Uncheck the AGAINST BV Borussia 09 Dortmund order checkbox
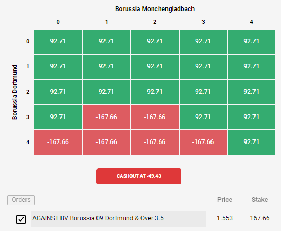Image resolution: width=281 pixels, height=231 pixels. 21,219
